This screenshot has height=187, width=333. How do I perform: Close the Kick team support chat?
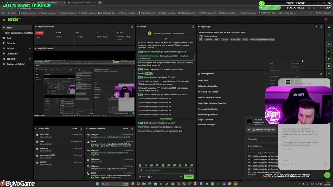point(326,82)
